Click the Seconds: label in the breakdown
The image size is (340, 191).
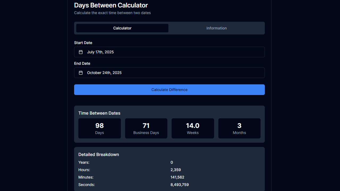(87, 185)
